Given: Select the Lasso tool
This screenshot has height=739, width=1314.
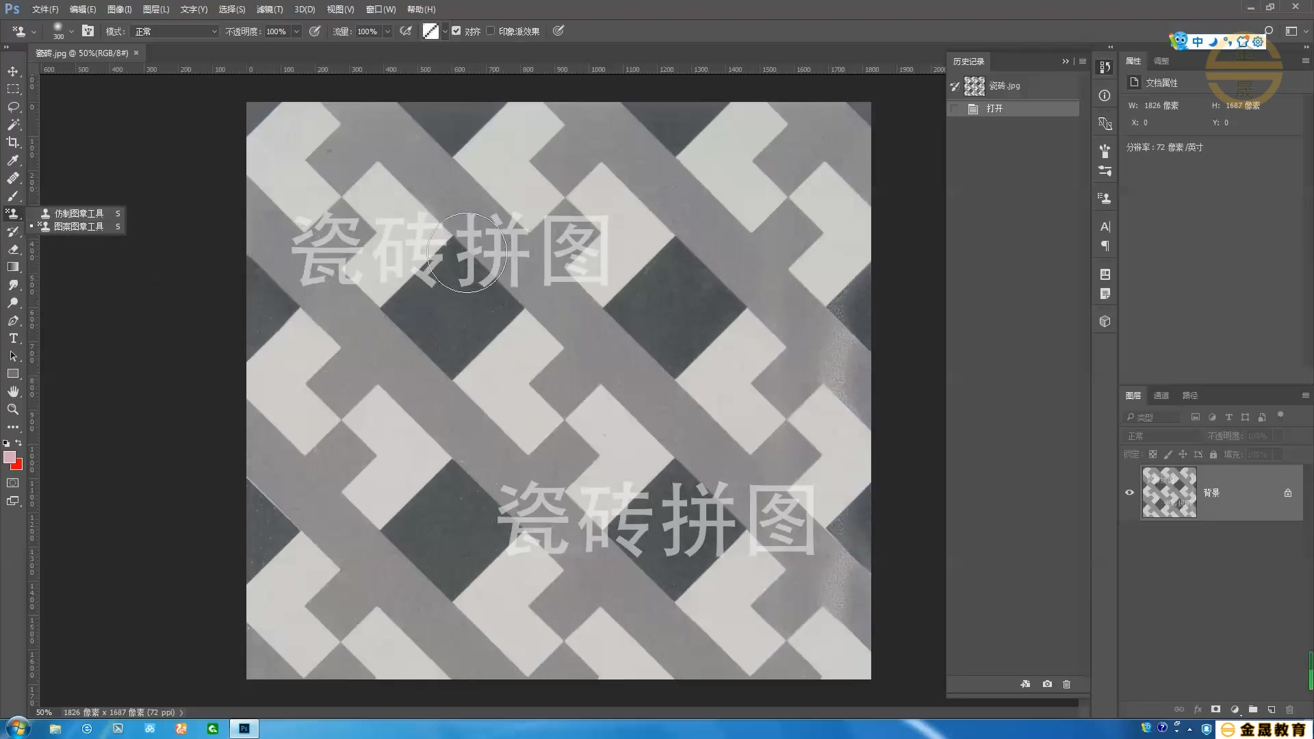Looking at the screenshot, I should 13,107.
